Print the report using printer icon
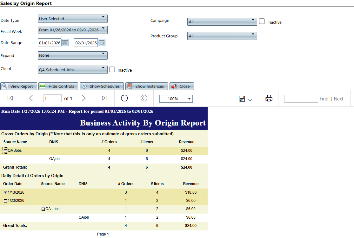354x238 pixels. point(269,98)
